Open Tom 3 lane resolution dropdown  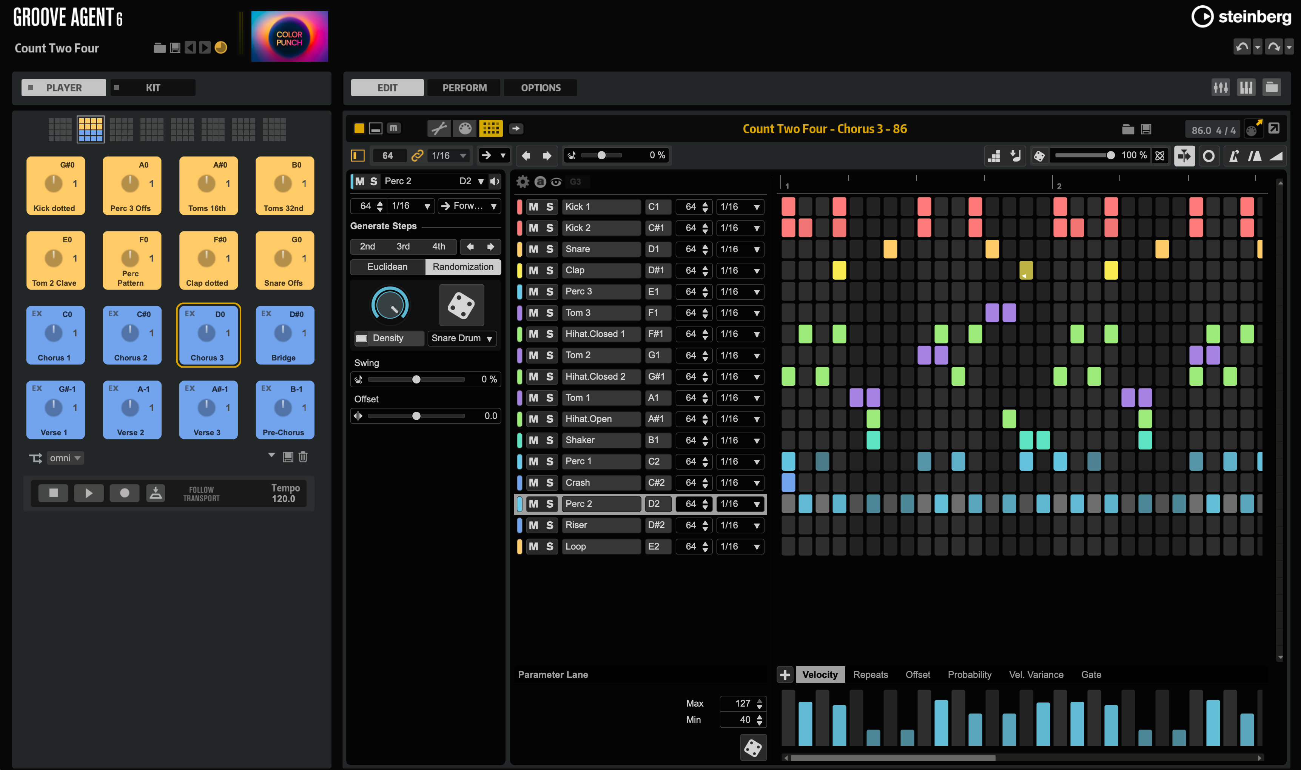pyautogui.click(x=740, y=313)
